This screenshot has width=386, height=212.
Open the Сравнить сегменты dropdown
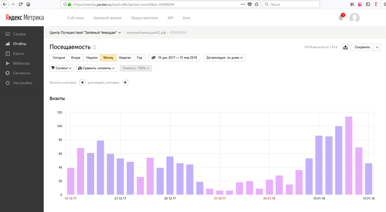point(97,68)
